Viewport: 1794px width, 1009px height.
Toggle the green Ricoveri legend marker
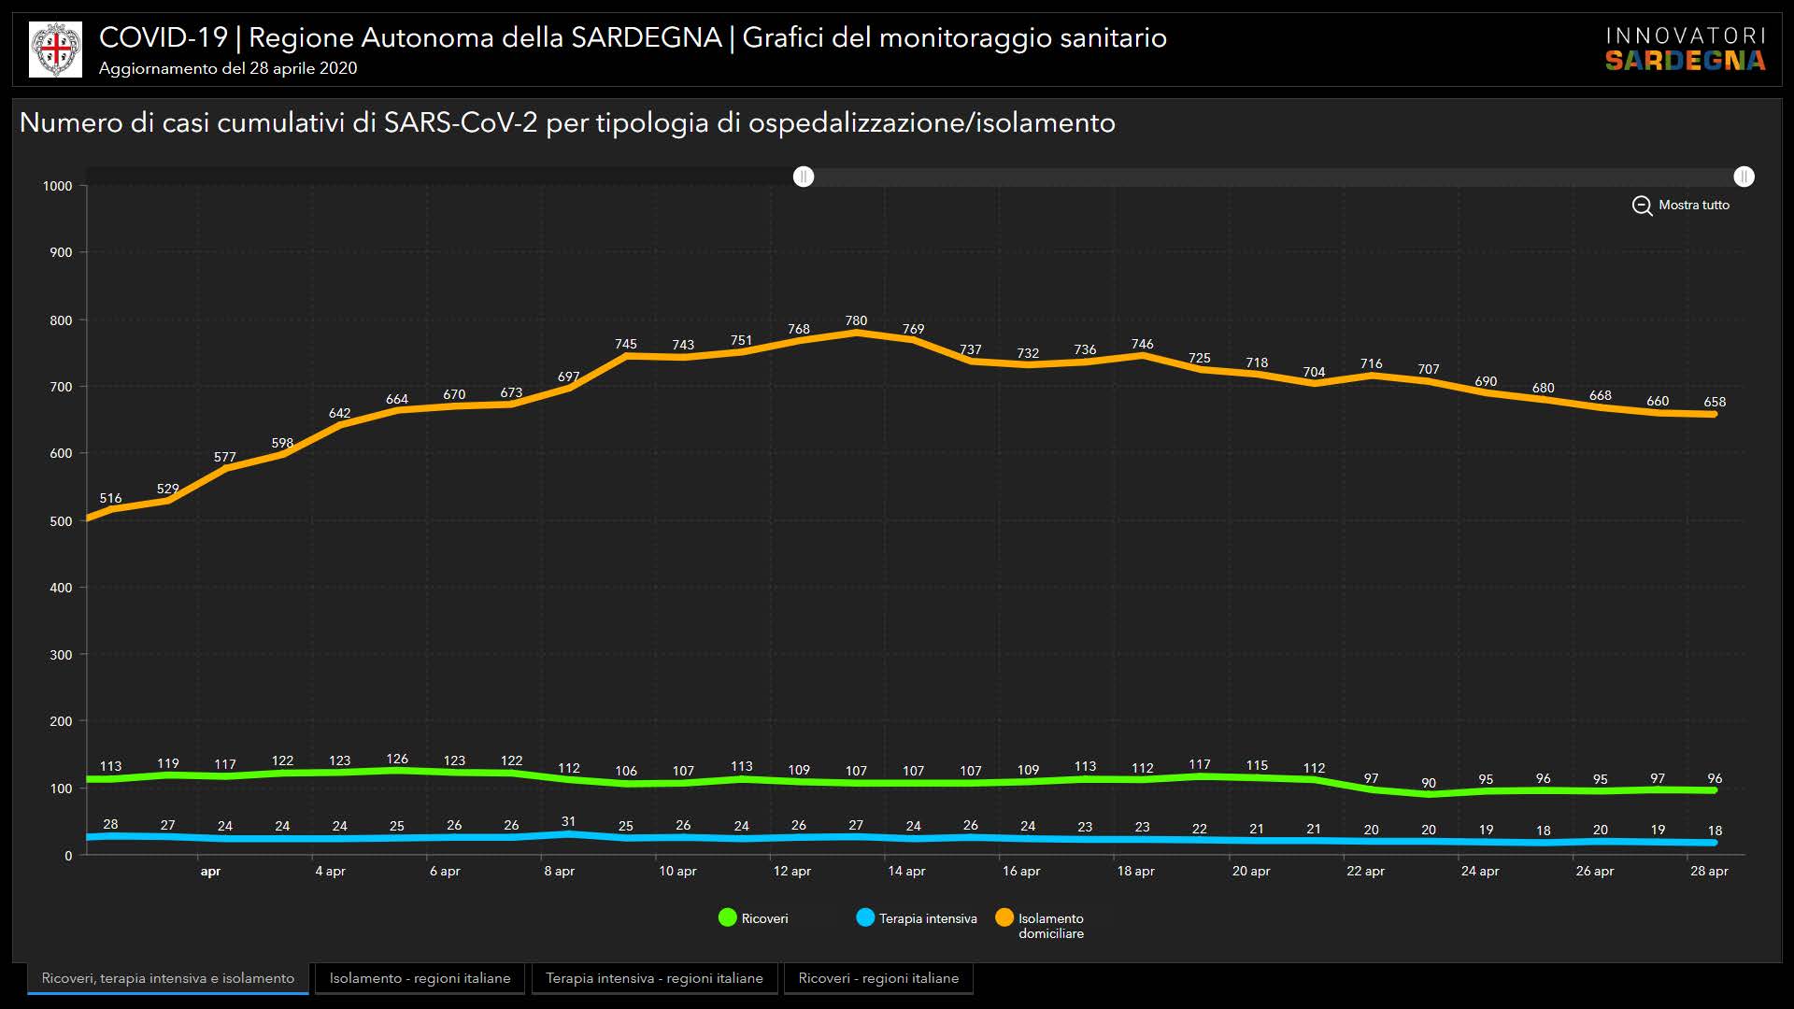pos(727,918)
